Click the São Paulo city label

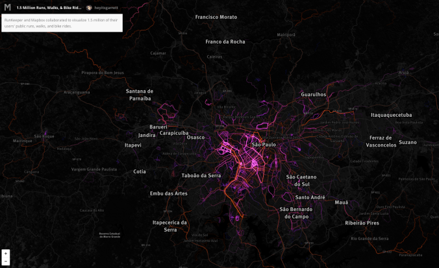click(x=264, y=144)
